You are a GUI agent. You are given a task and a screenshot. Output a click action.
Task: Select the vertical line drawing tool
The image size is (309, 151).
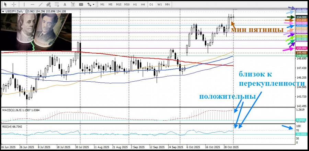tap(24, 4)
